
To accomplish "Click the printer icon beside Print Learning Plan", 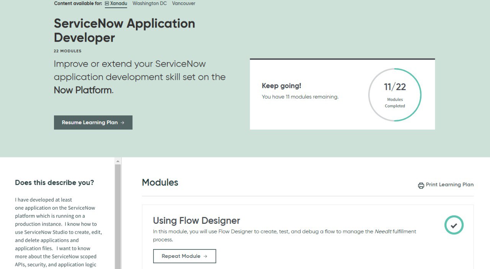I will (421, 185).
